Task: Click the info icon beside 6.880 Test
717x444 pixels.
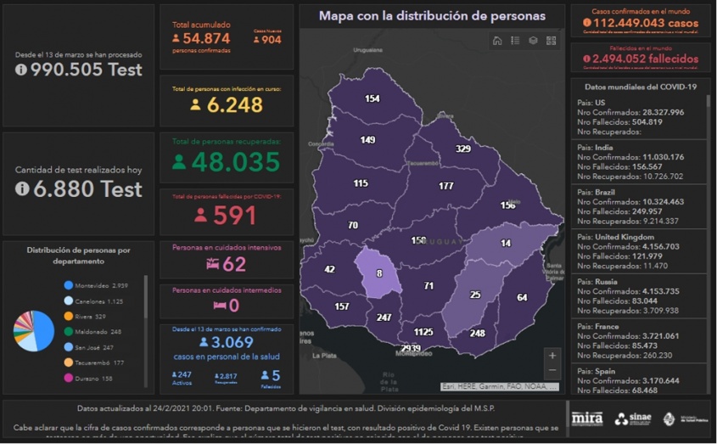Action: tap(21, 189)
